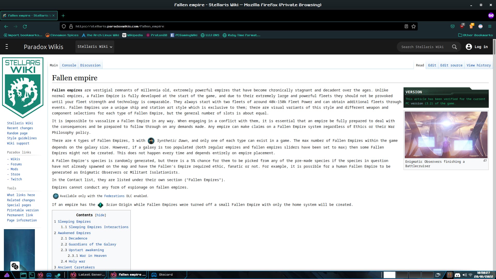Click the Scion origin icon
The width and height of the screenshot is (496, 279).
click(100, 205)
